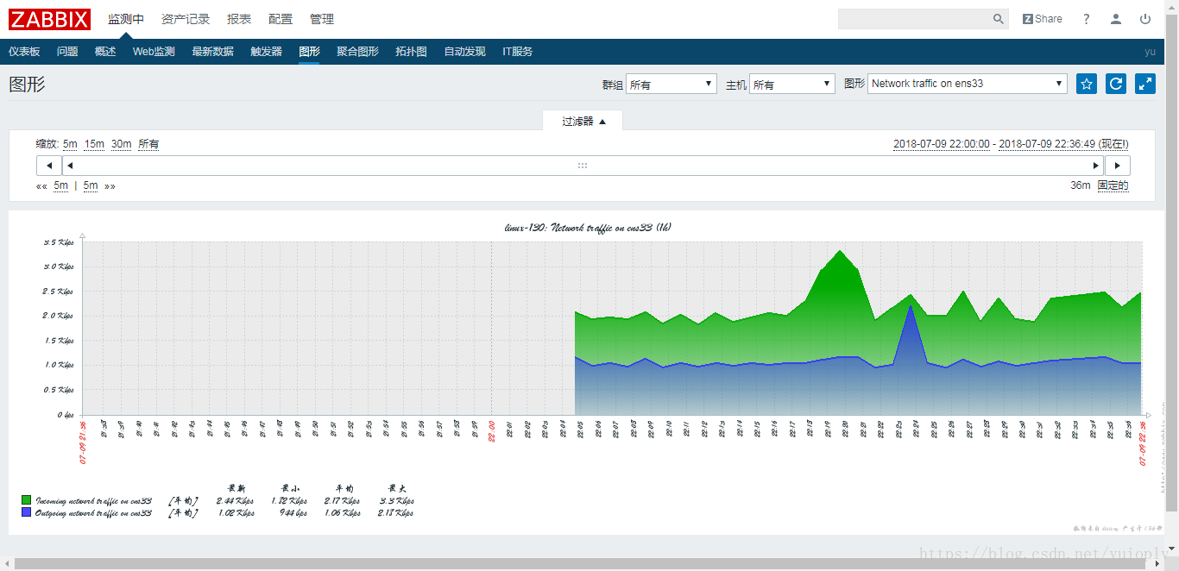Screen dimensions: 1179x571
Task: Open the 监测中 top menu
Action: coord(126,19)
